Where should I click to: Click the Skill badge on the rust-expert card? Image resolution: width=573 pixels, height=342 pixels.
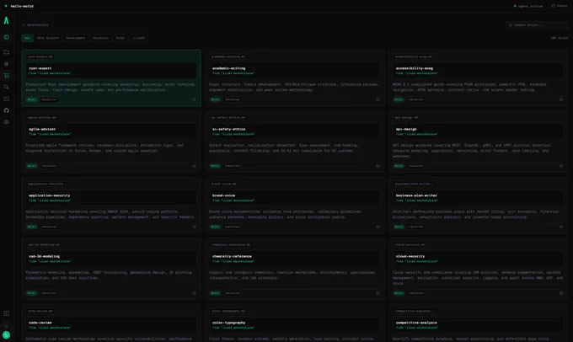coord(32,99)
